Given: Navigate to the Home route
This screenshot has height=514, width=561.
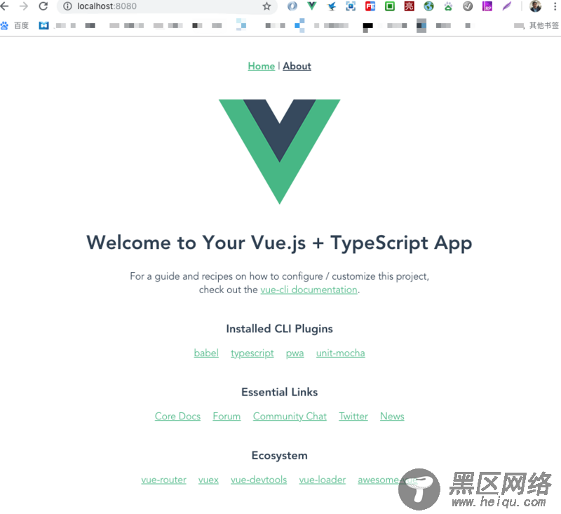Looking at the screenshot, I should tap(261, 66).
